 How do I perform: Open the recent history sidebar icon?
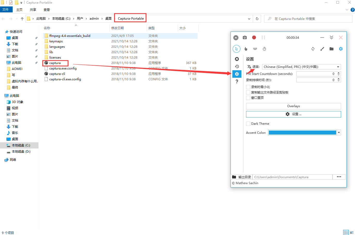237,67
